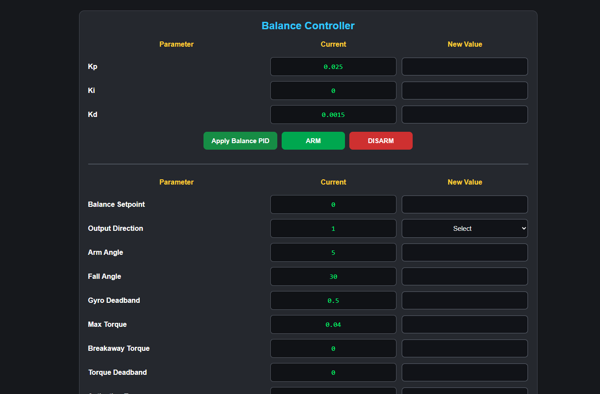The height and width of the screenshot is (394, 600).
Task: Click the Arm Angle current value 5
Action: tap(333, 253)
